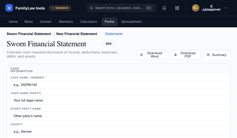Open the News nav item

28,22
